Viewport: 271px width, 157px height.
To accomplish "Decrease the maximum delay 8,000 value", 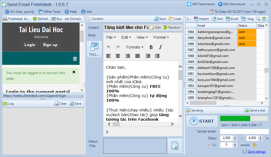I will 260,140.
